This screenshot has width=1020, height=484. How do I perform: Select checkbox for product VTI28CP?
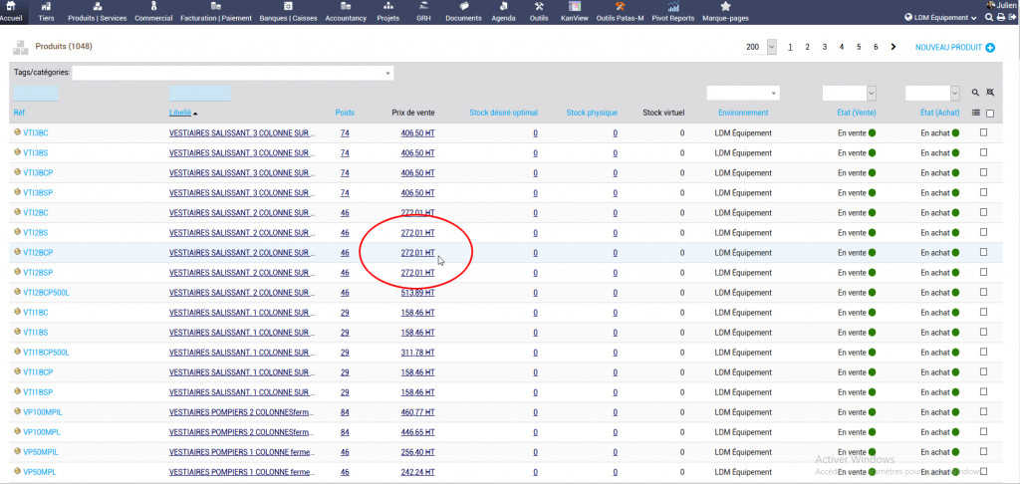tap(984, 252)
